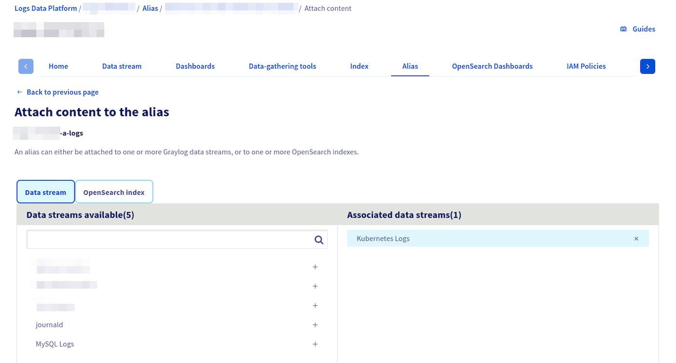Open the Alias breadcrumb link
Viewport: 676px width, 363px height.
click(150, 8)
